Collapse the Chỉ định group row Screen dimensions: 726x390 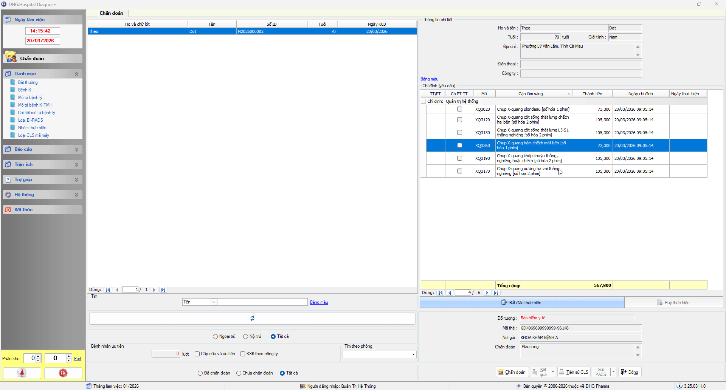pyautogui.click(x=423, y=101)
